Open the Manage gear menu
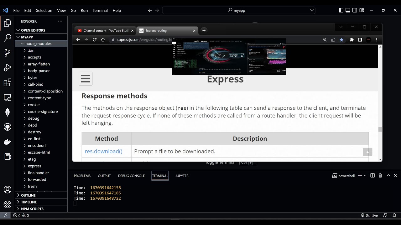Image resolution: width=401 pixels, height=225 pixels. point(8,204)
